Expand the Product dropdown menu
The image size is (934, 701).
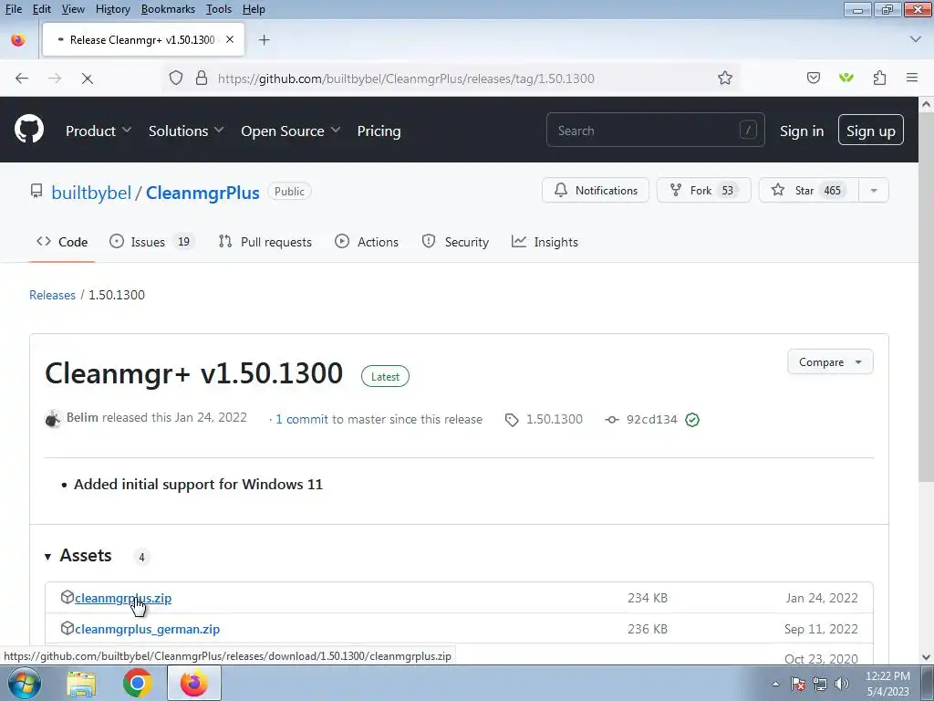(99, 131)
